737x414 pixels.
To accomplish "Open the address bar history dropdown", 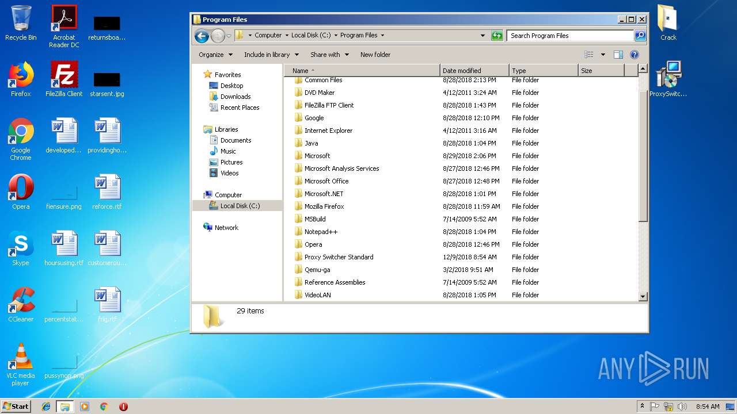I will pyautogui.click(x=483, y=36).
